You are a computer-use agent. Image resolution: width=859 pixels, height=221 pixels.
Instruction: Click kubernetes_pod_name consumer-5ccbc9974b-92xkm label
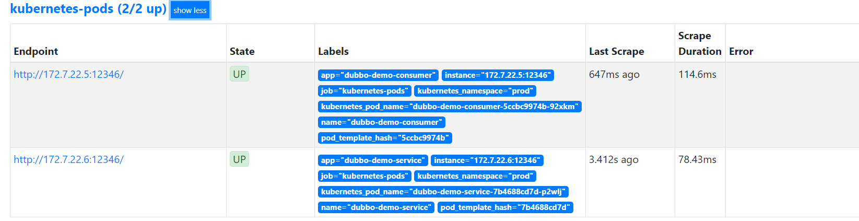450,107
